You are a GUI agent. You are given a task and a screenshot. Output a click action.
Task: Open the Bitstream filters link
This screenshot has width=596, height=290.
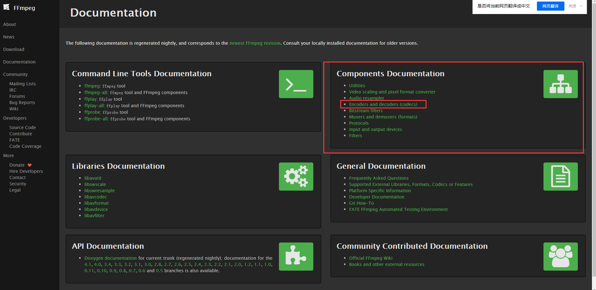pos(366,111)
